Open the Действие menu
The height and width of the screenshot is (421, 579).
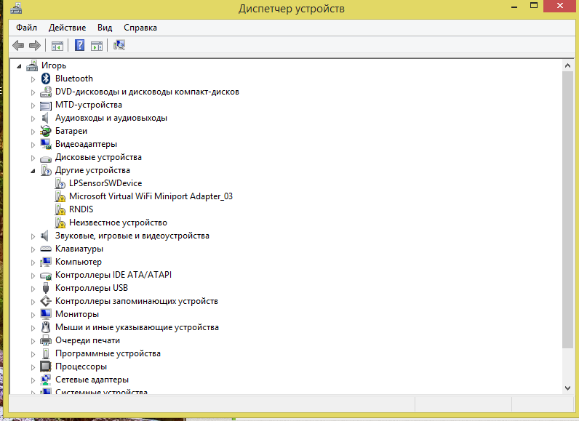pos(67,28)
